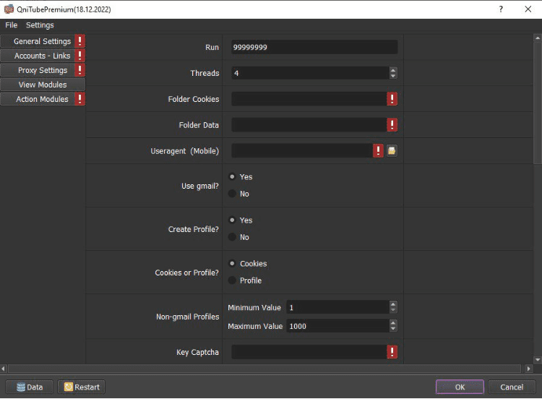Click the red warning icon next to Folder Cookies
Screen dimensions: 542x399
[x=392, y=99]
